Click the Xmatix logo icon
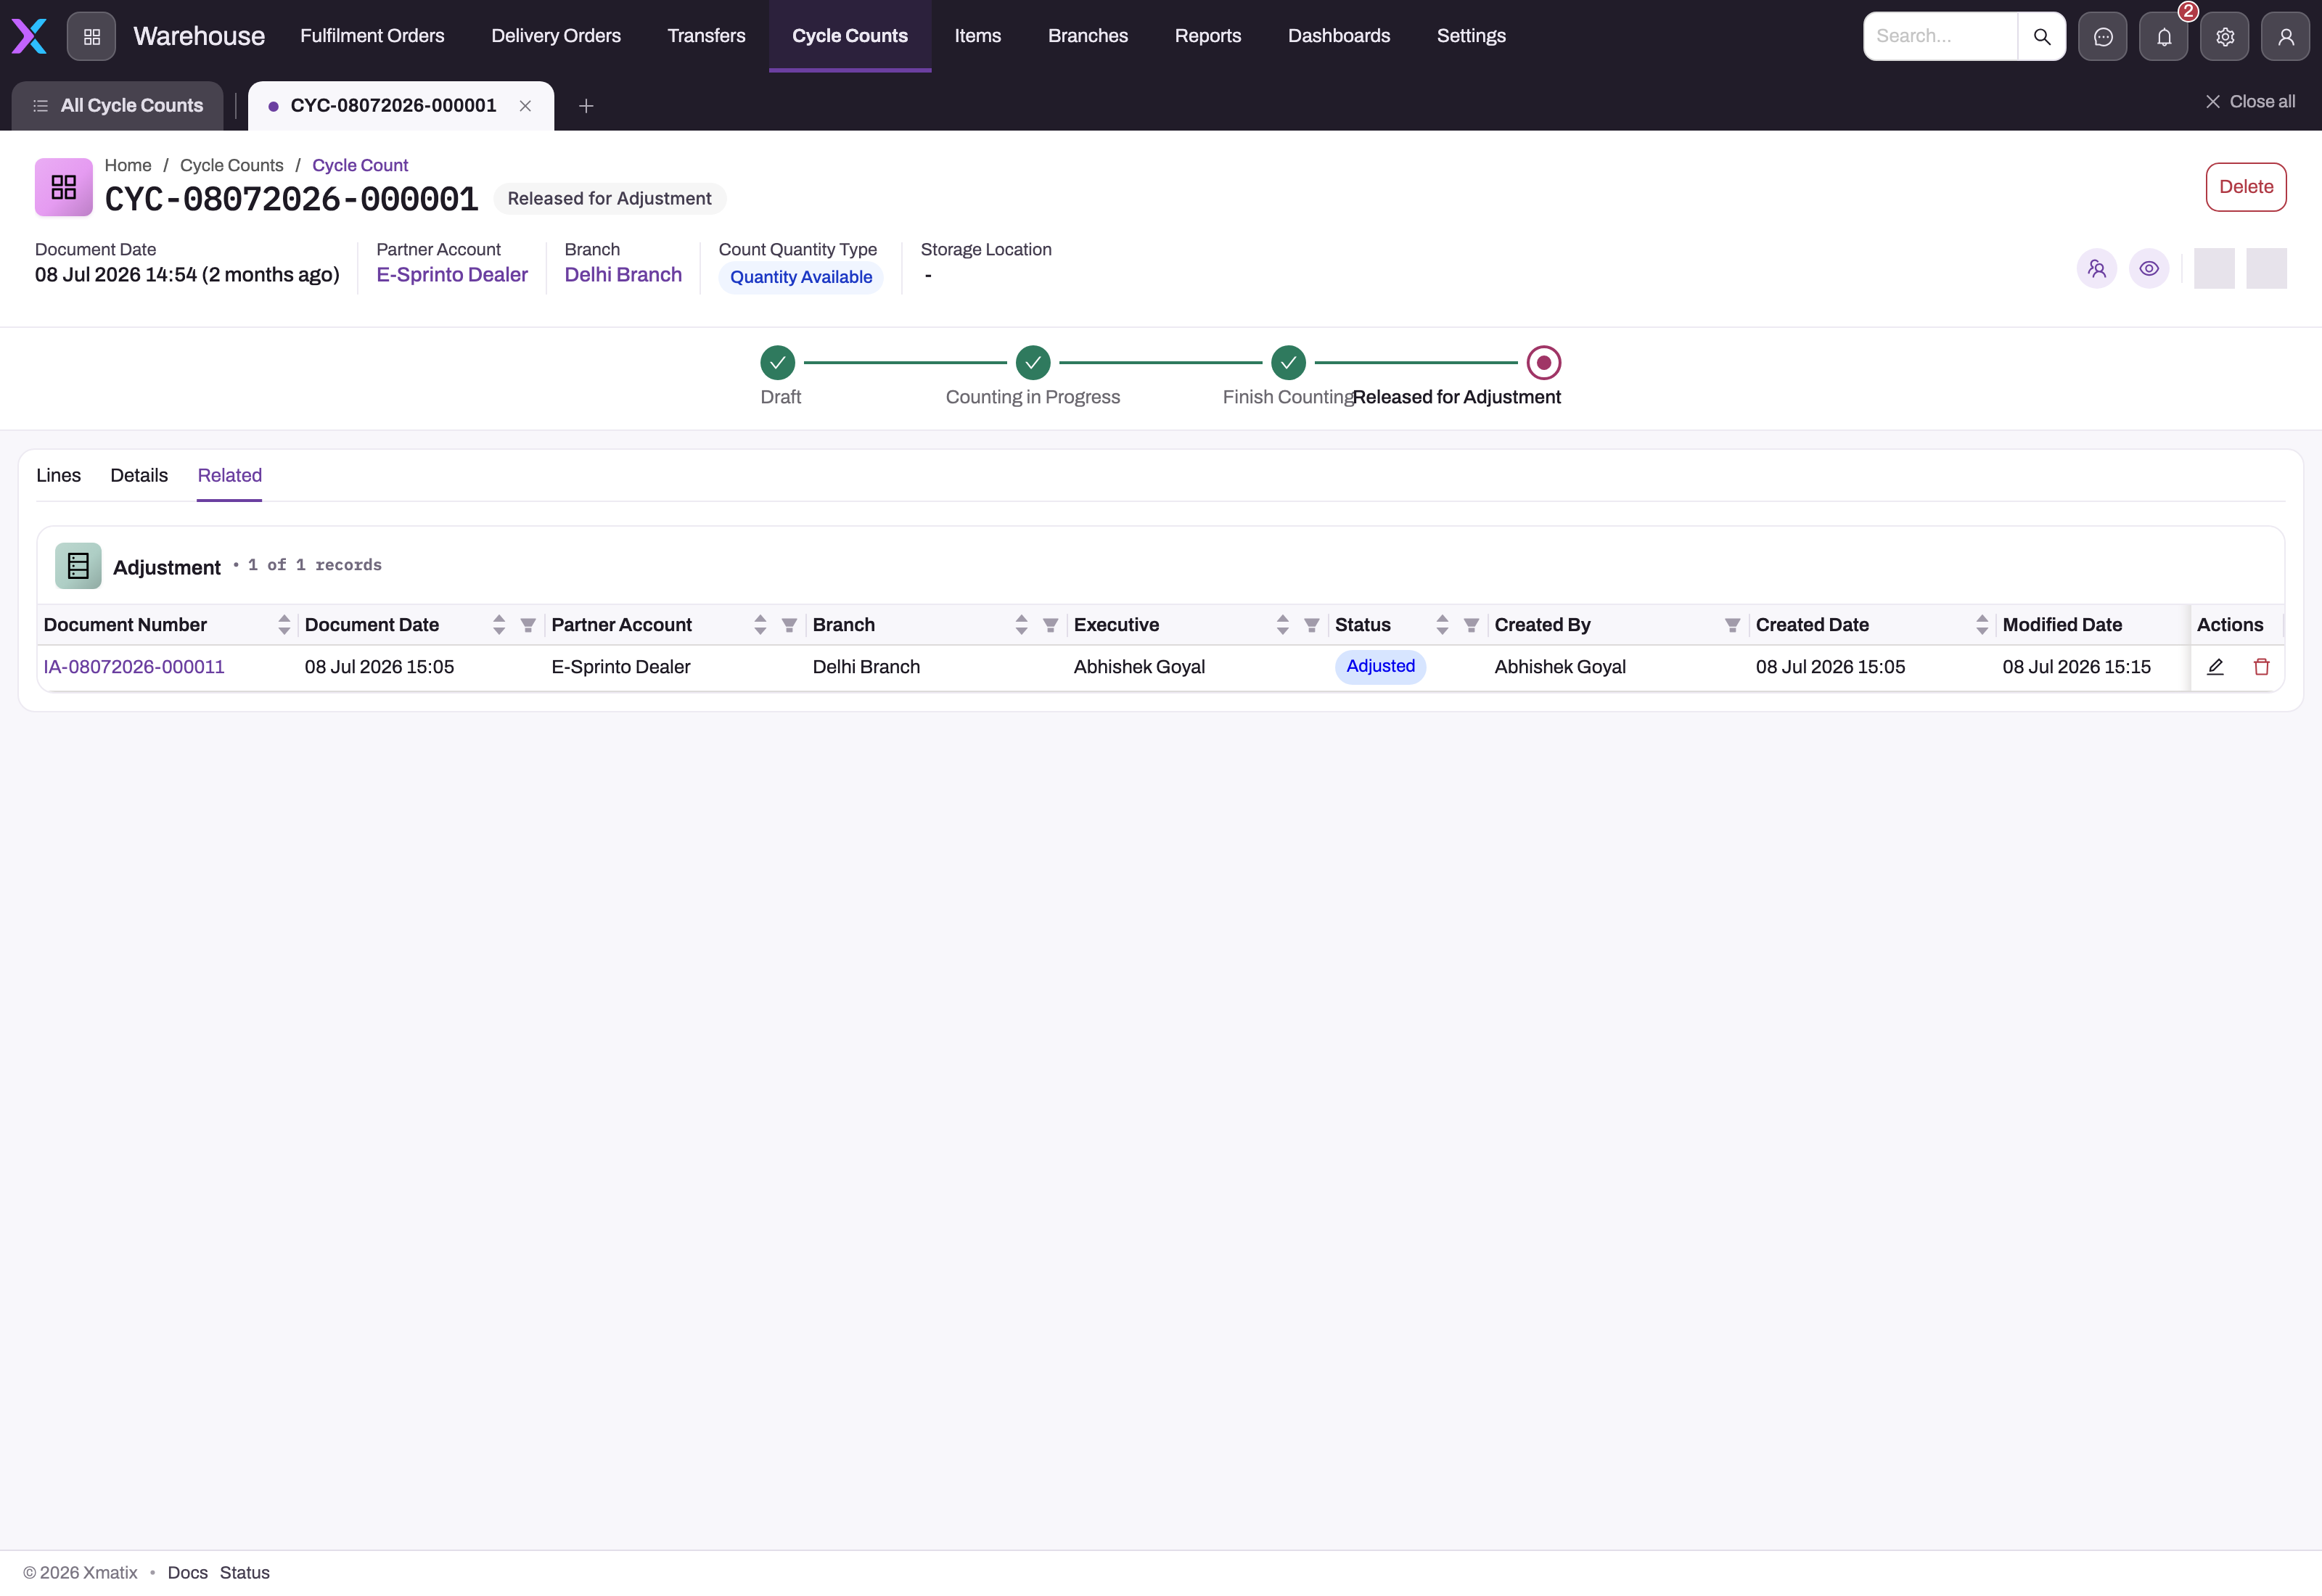Image resolution: width=2322 pixels, height=1596 pixels. point(29,36)
